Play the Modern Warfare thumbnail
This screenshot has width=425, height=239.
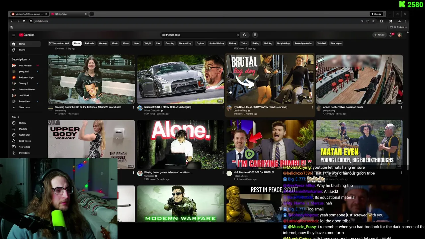point(181,204)
